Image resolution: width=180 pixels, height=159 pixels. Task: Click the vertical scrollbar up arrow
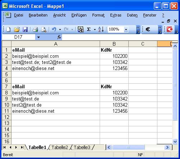coord(175,46)
